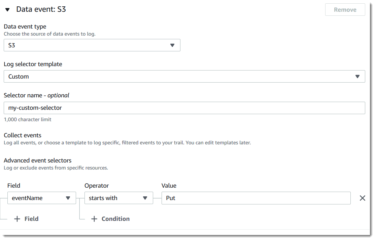
Task: Remove the eventName selector row with X
Action: [x=362, y=198]
